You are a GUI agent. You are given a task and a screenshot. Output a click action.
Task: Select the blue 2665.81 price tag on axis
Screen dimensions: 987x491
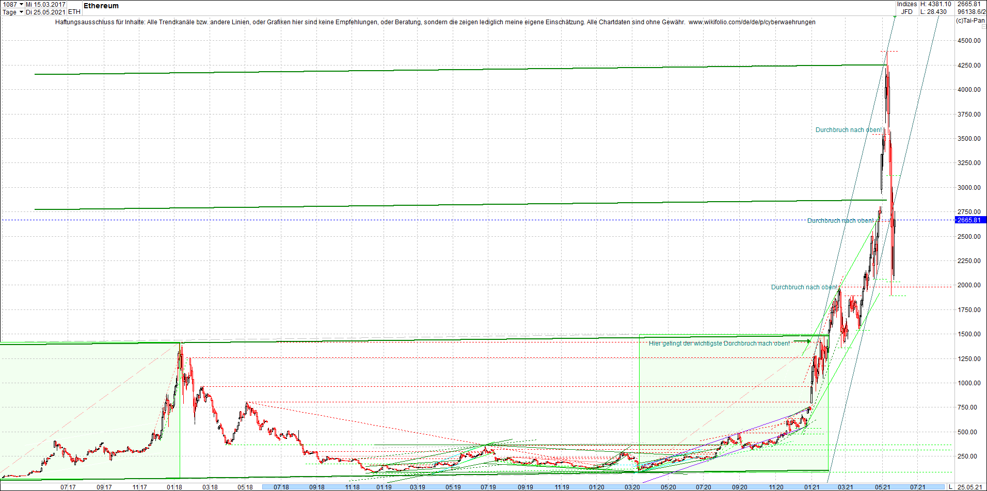[969, 220]
